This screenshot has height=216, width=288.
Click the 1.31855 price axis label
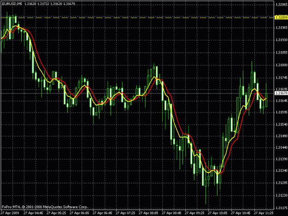click(x=282, y=53)
